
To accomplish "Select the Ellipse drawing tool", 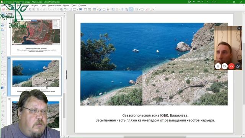I will pyautogui.click(x=3, y=43).
